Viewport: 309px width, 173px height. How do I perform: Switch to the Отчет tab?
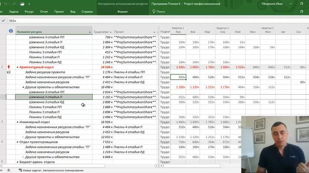point(44,12)
